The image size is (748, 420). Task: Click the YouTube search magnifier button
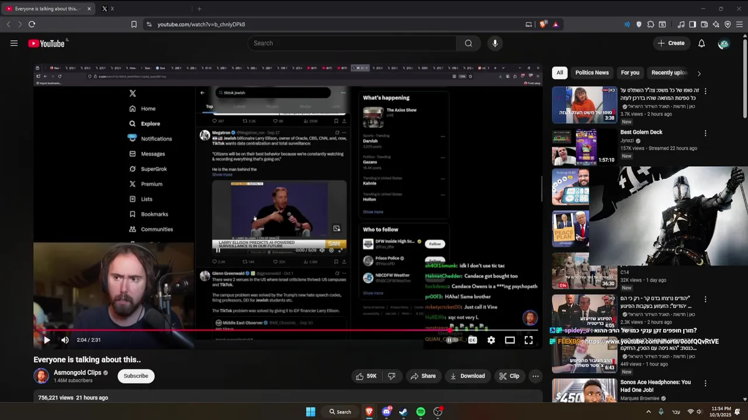(469, 43)
